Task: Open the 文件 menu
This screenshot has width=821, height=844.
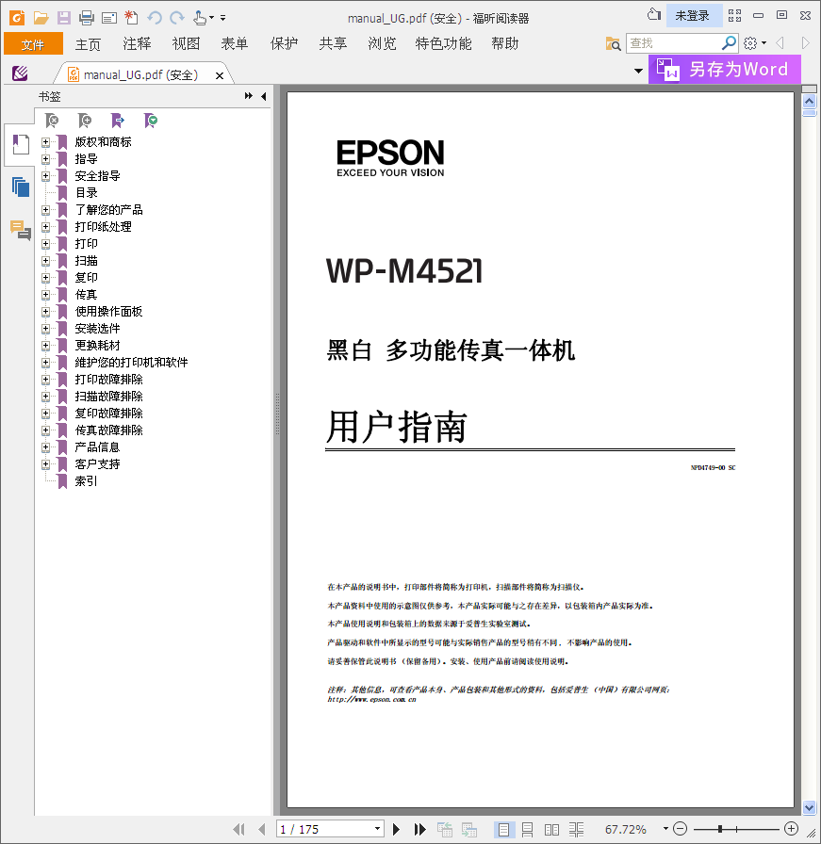Action: click(x=33, y=44)
